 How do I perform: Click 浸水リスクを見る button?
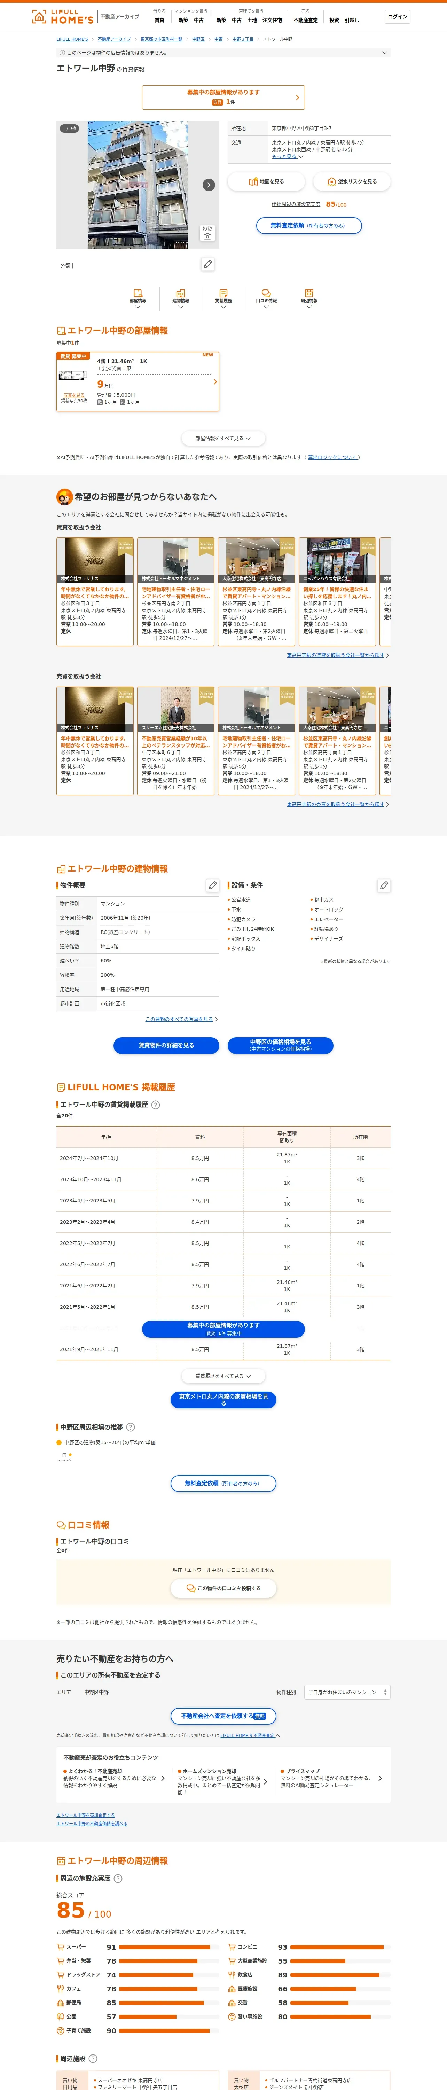tap(352, 182)
